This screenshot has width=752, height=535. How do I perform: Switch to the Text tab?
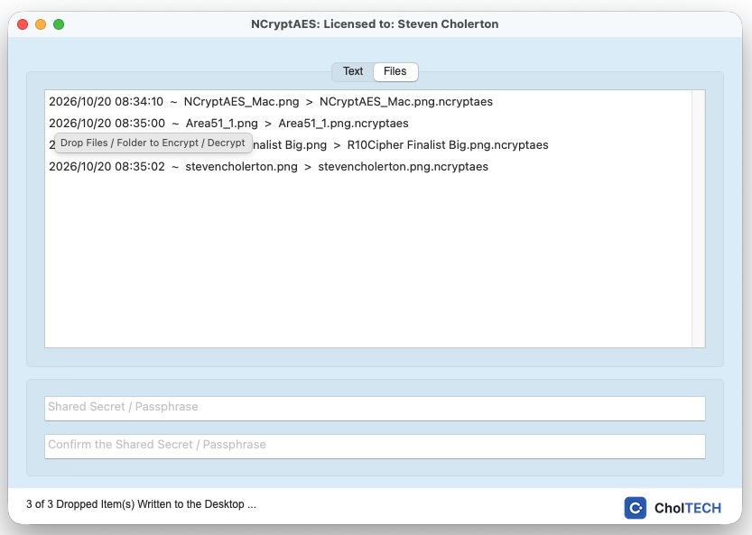[353, 71]
